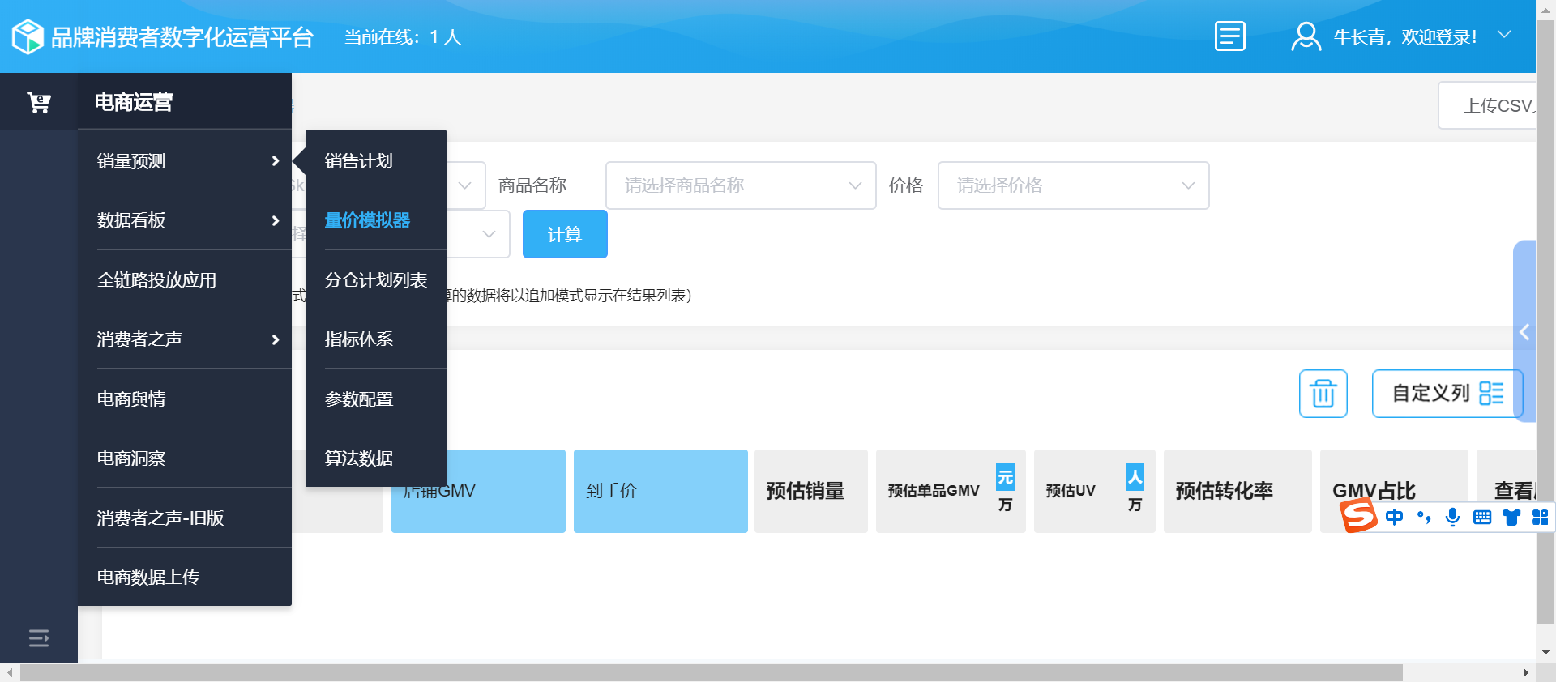Click the 自定义列 button

click(x=1447, y=394)
